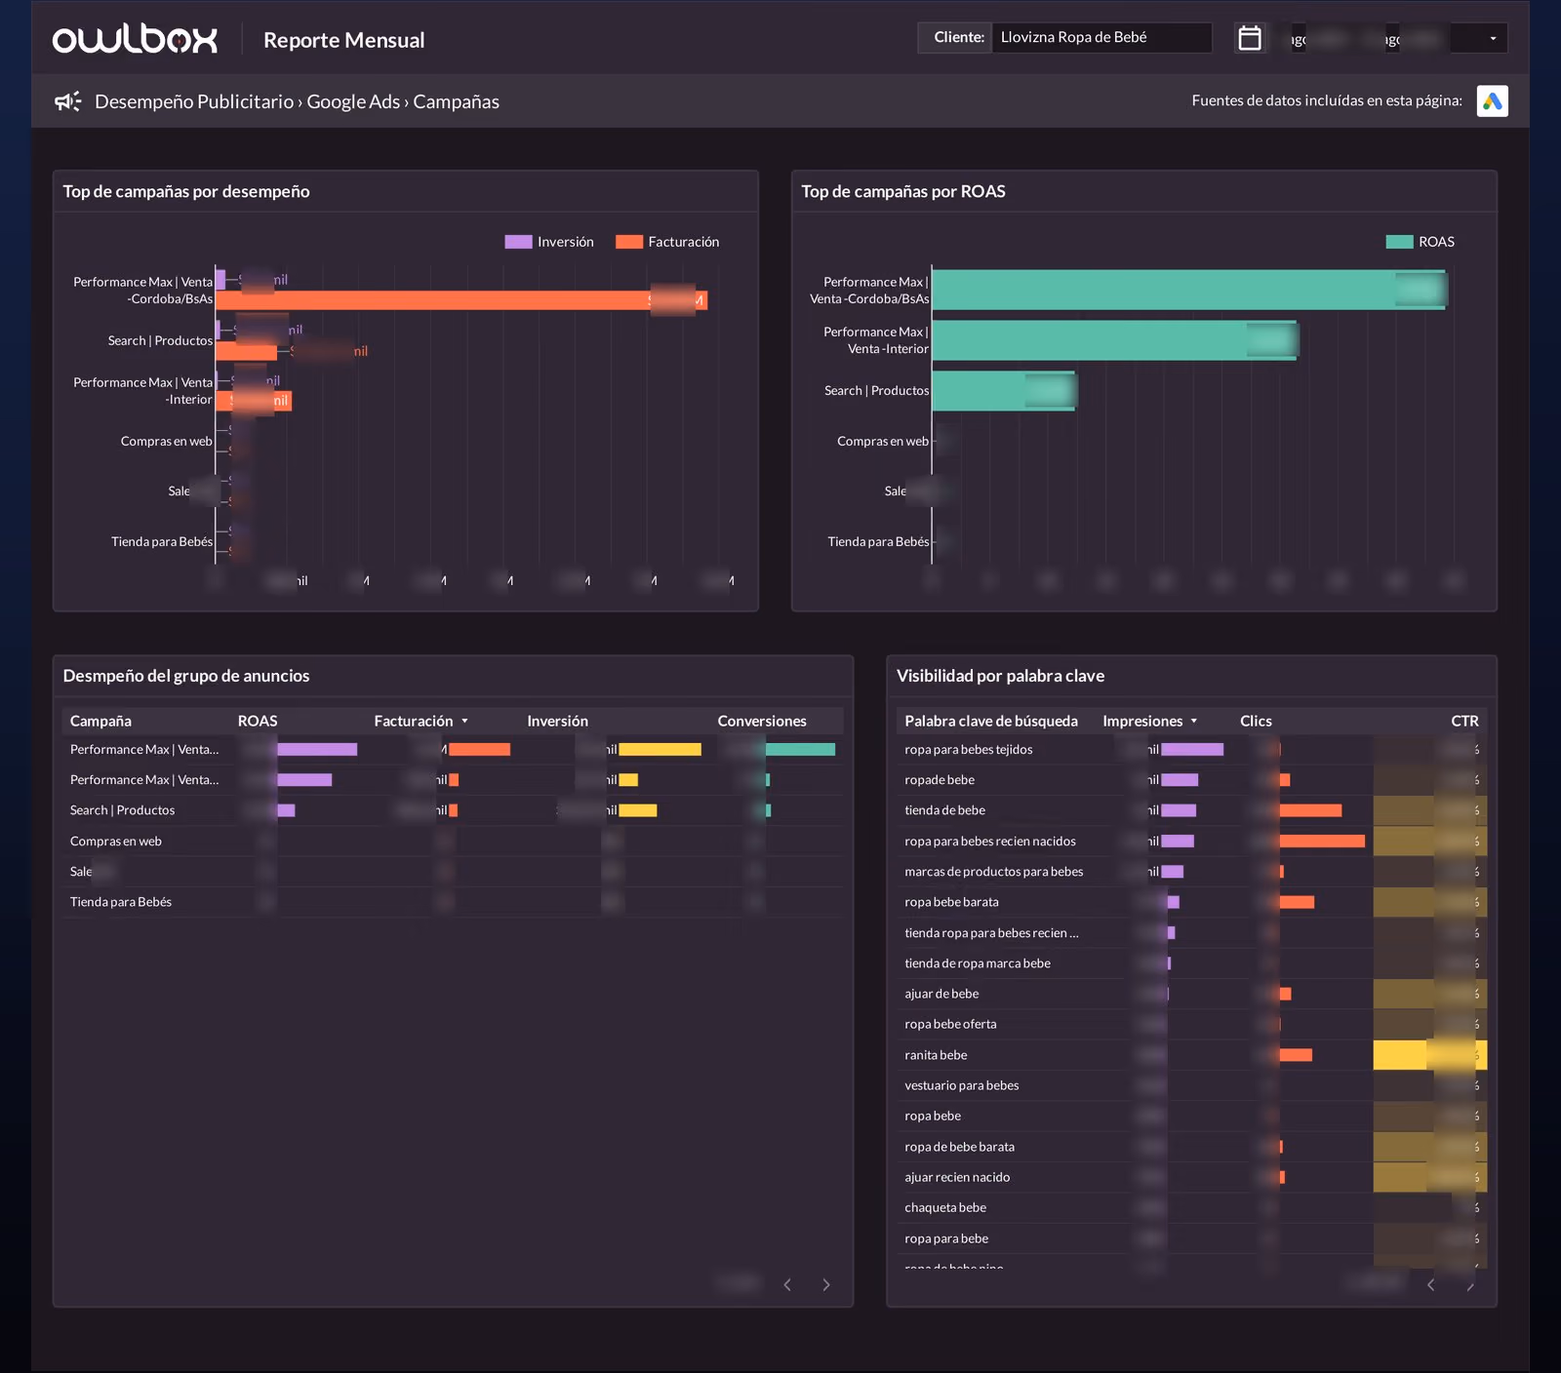Click Palabra clave de búsqueda header
Image resolution: width=1561 pixels, height=1373 pixels.
[x=991, y=721]
